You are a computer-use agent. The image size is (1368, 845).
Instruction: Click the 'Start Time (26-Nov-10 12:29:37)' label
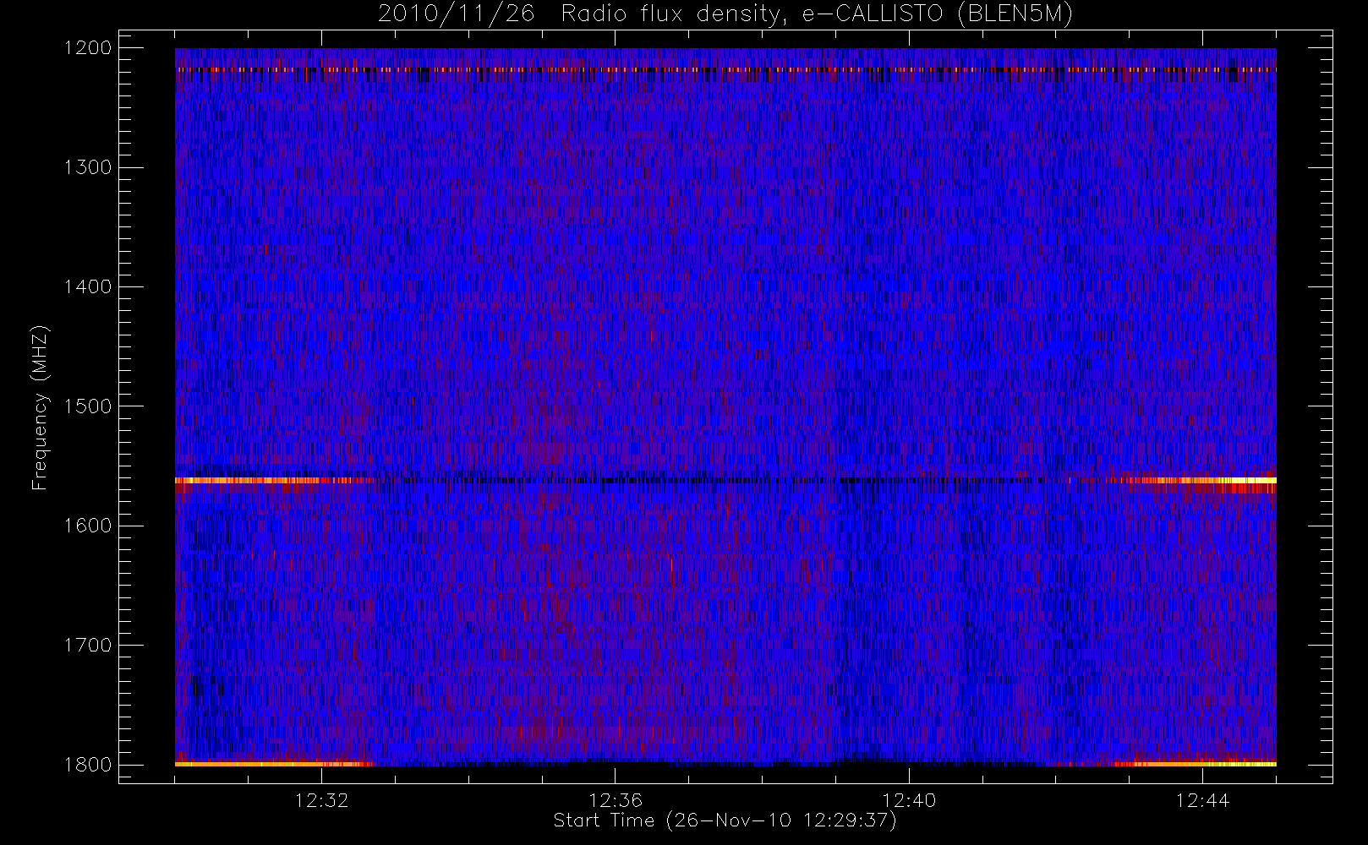725,820
